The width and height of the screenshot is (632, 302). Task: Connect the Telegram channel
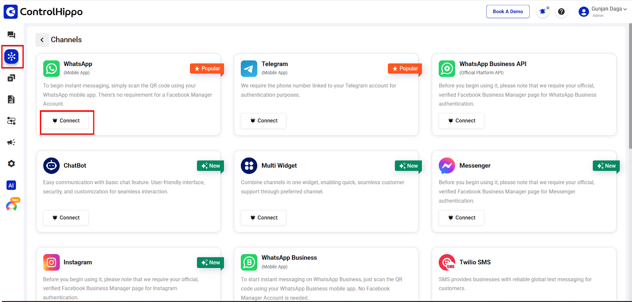pyautogui.click(x=263, y=121)
